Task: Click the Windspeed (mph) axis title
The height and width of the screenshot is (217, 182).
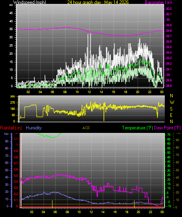Action: (x=30, y=2)
